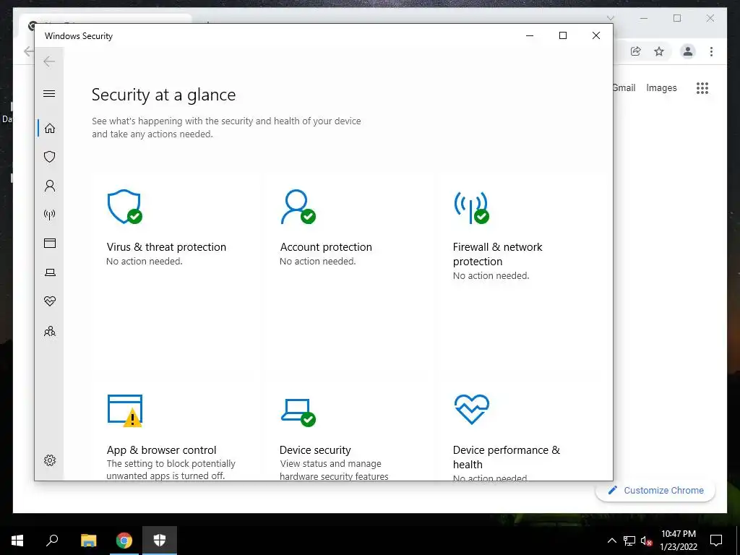Click the large Firewall antenna icon
Image resolution: width=740 pixels, height=555 pixels.
[471, 207]
